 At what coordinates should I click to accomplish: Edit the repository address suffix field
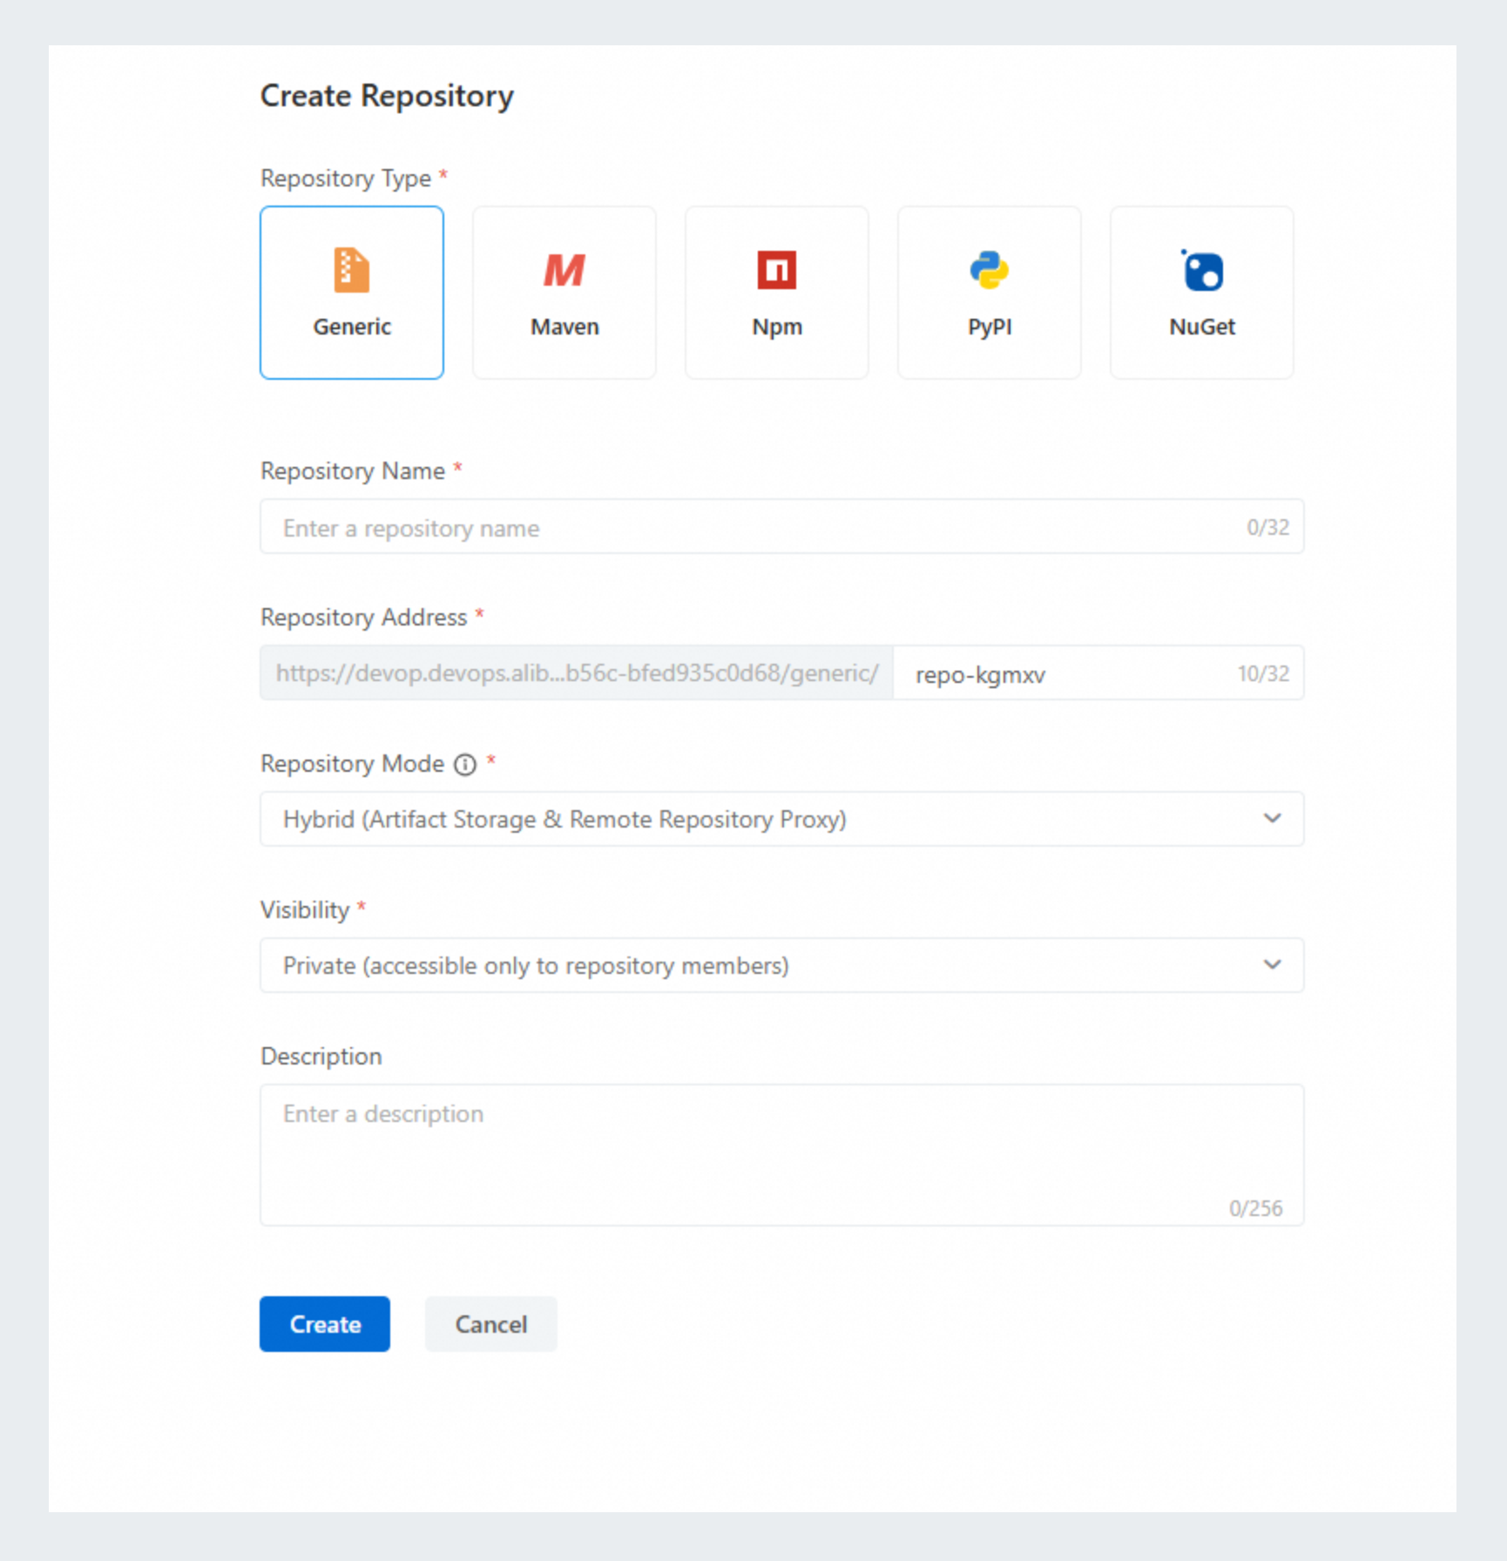[x=1098, y=673]
